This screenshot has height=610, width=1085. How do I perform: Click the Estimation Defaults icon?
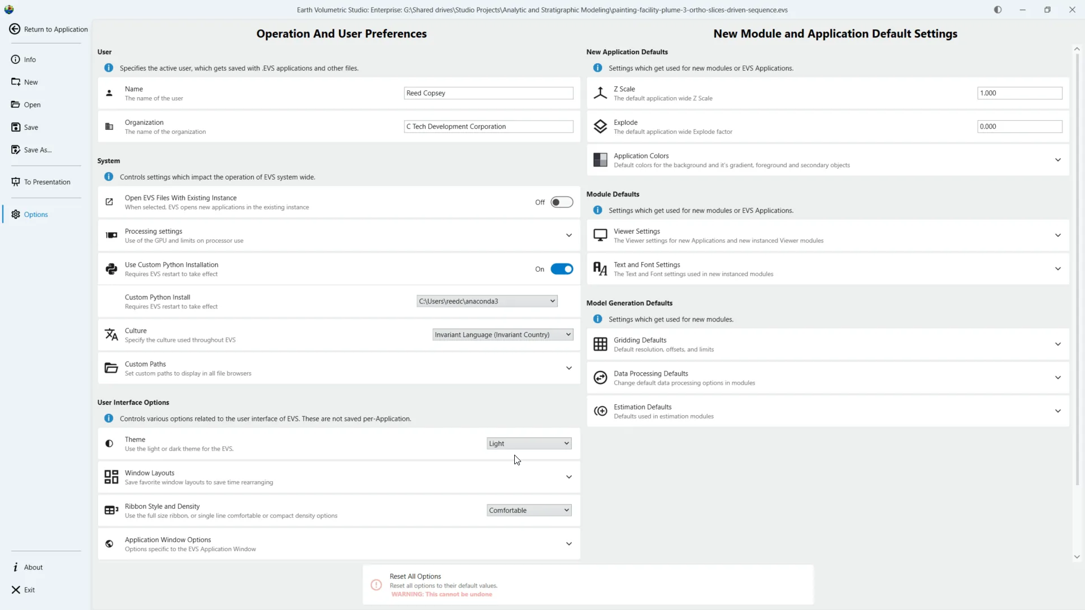click(x=600, y=411)
